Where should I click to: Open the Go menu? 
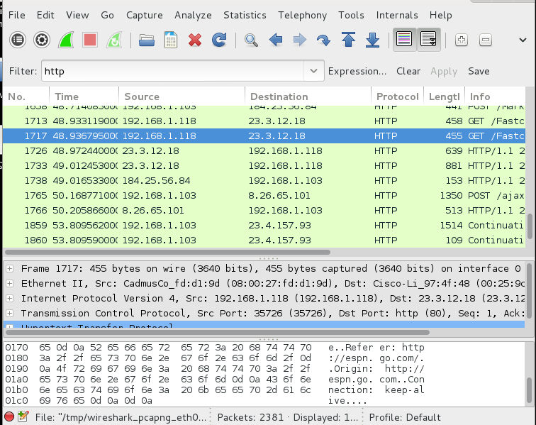pyautogui.click(x=107, y=16)
